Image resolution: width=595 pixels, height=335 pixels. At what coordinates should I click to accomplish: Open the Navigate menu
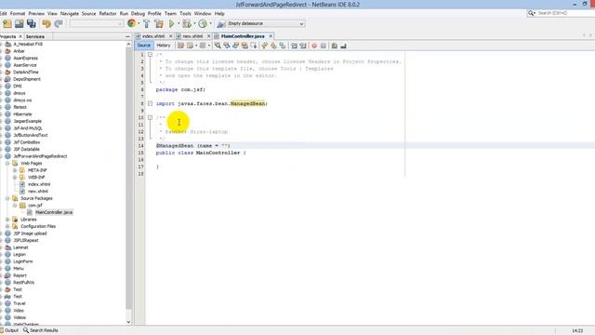[70, 13]
